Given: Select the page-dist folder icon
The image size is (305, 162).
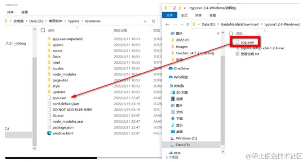Looking at the screenshot, I should [x=49, y=80].
